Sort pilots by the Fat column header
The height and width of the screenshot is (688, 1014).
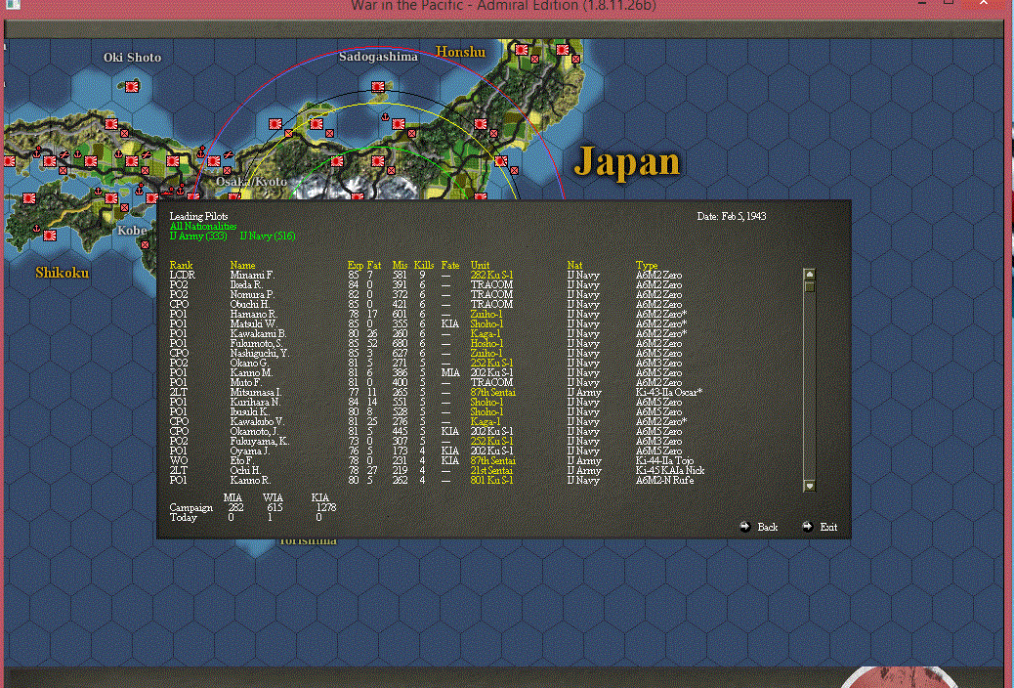[x=374, y=266]
